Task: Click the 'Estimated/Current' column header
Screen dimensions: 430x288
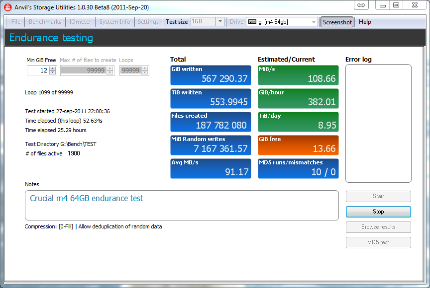Action: pyautogui.click(x=286, y=60)
